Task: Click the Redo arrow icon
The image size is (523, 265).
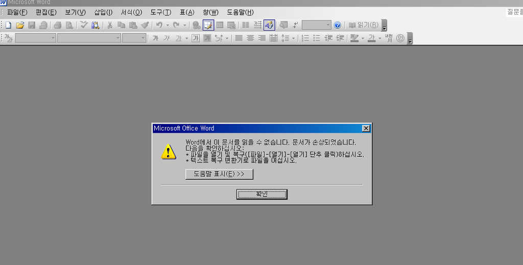Action: pyautogui.click(x=176, y=25)
